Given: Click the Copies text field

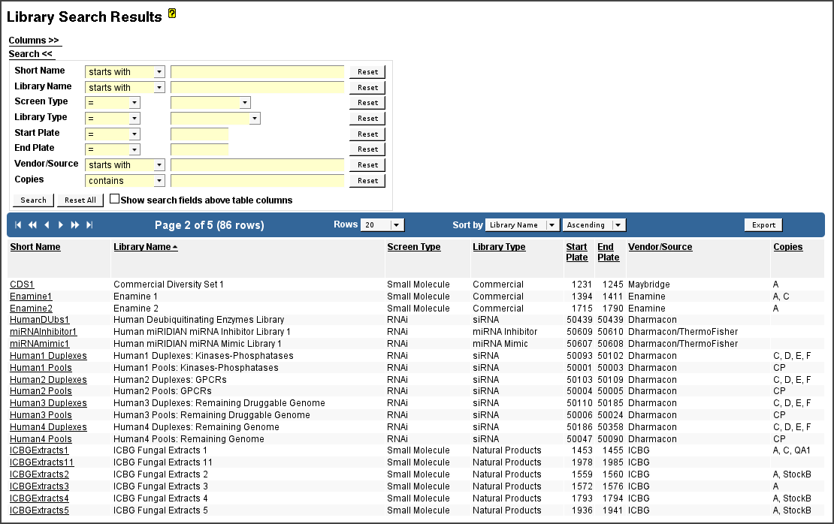Looking at the screenshot, I should coord(258,181).
